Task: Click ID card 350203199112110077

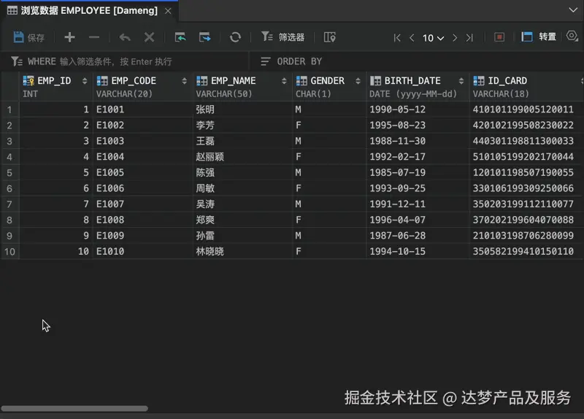Action: [526, 204]
